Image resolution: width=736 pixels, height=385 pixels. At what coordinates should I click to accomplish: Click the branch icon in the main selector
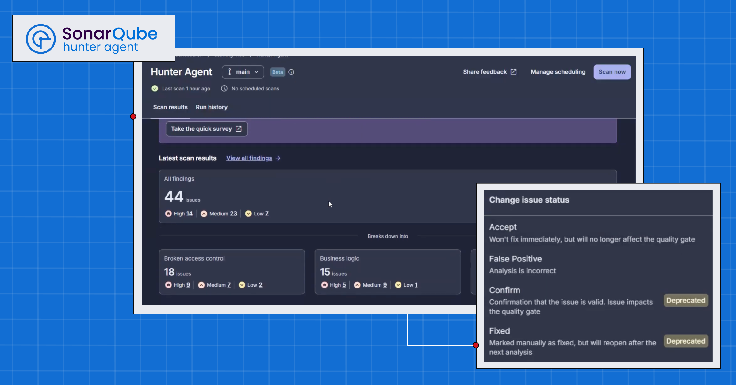tap(230, 72)
